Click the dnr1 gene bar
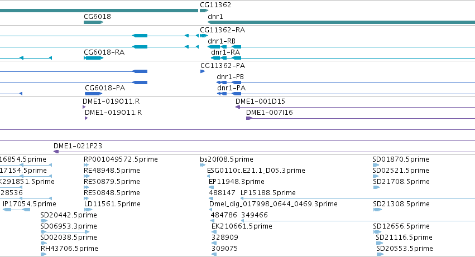Screen dimensions: 475x257 pyautogui.click(x=341, y=22)
